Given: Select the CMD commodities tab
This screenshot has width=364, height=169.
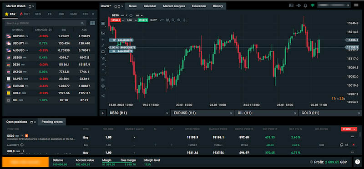Looking at the screenshot, I should tap(73, 14).
